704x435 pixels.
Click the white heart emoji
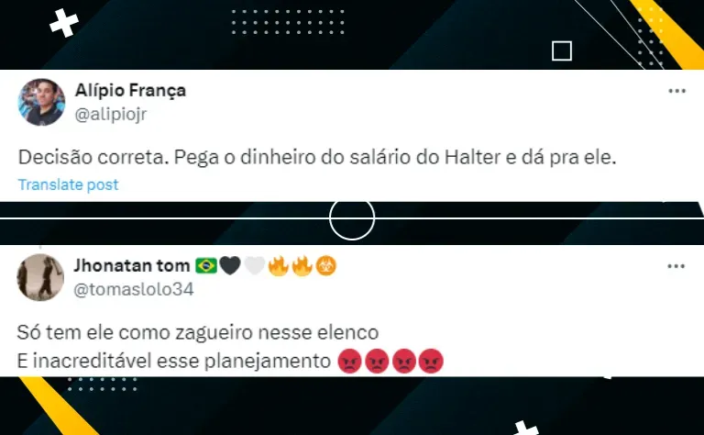coord(255,266)
